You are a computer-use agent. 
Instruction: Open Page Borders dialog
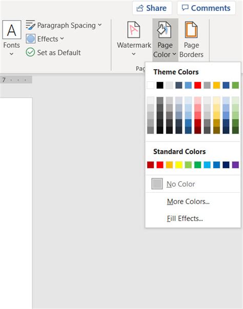point(191,40)
